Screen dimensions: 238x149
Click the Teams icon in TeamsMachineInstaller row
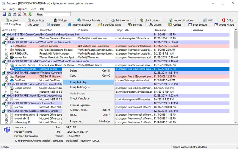pyautogui.click(x=12, y=69)
